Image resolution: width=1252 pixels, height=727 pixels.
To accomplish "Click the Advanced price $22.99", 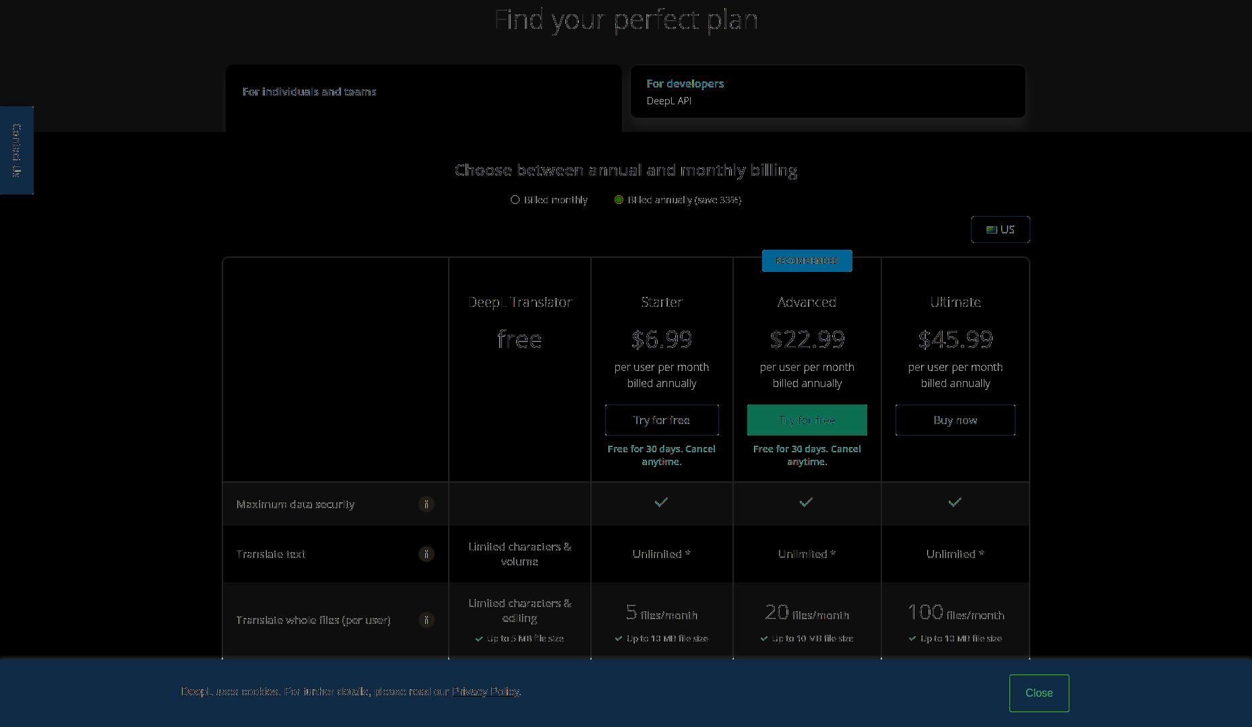I will pyautogui.click(x=807, y=339).
